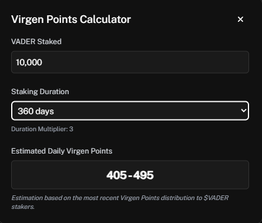Open the Staking Duration dropdown
Screen dimensions: 262x223
[x=130, y=111]
